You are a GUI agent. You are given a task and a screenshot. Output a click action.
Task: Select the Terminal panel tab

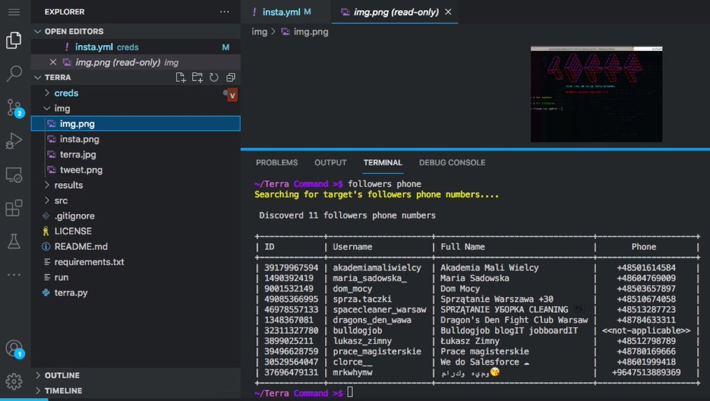[x=383, y=162]
